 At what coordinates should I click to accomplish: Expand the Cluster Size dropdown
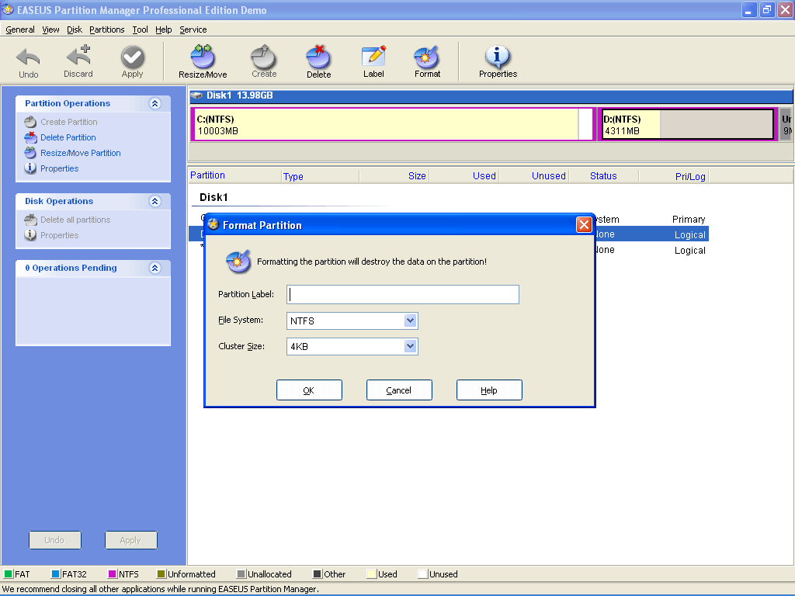[x=411, y=346]
